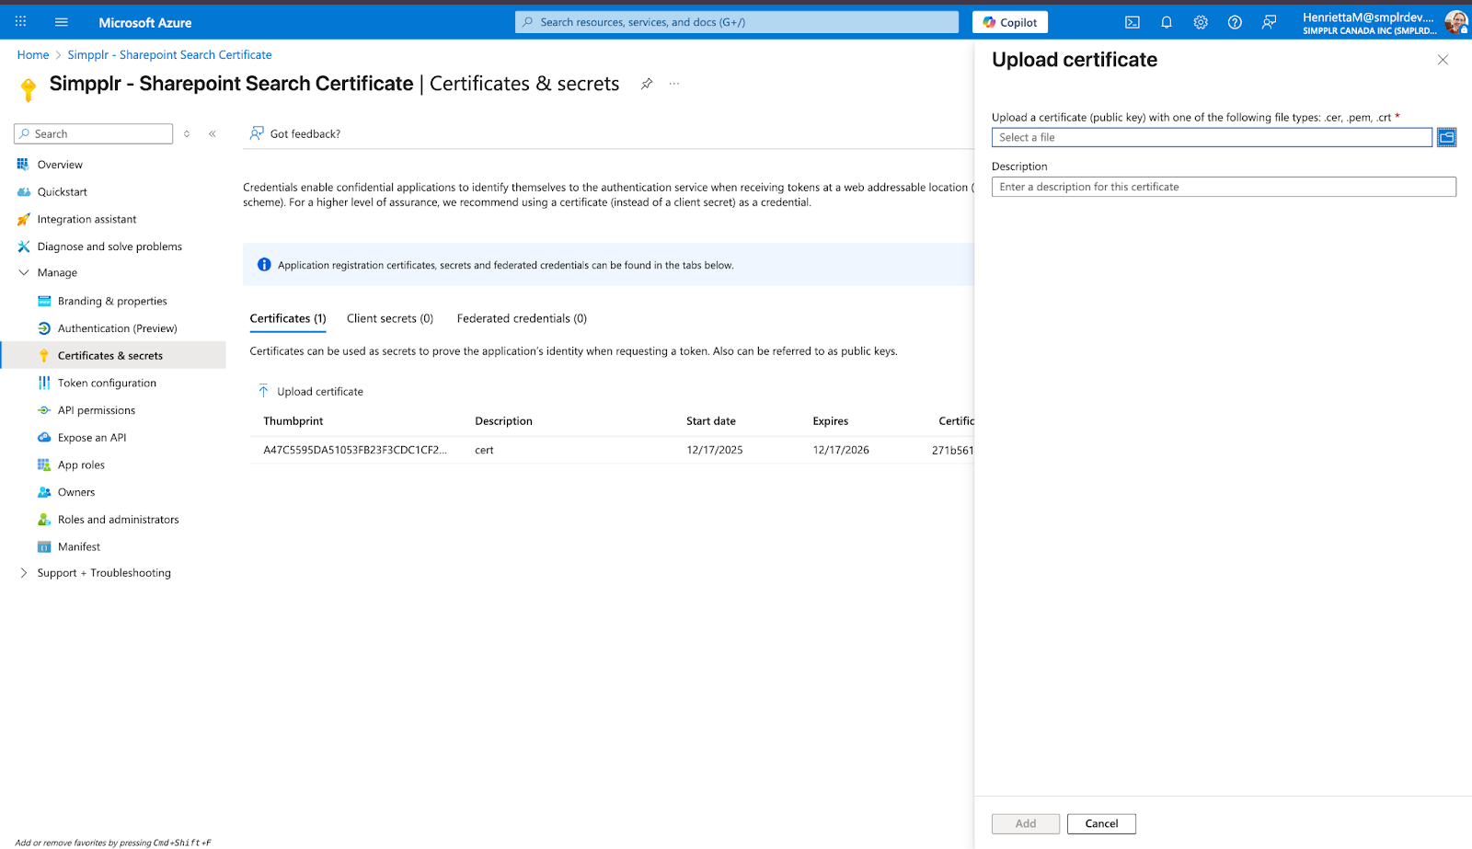Viewport: 1472px width, 849px height.
Task: Close the Upload certificate panel
Action: point(1442,60)
